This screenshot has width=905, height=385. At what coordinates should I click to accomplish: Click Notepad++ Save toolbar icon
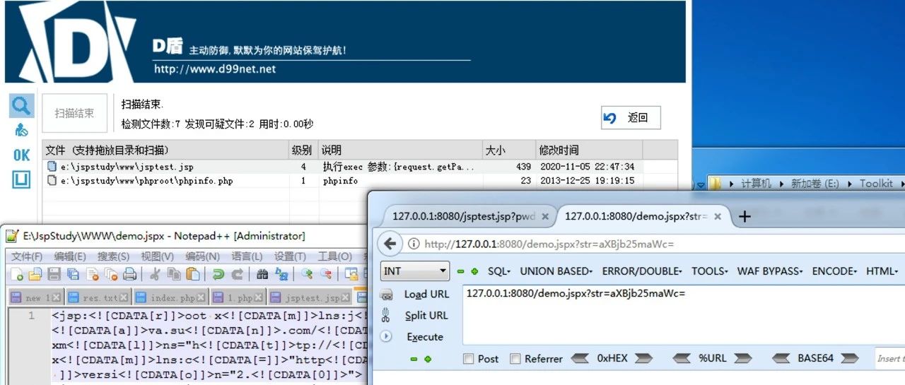click(x=54, y=274)
